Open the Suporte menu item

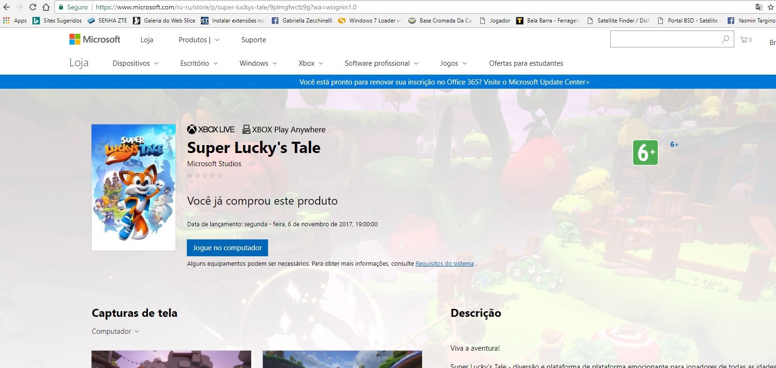(x=254, y=40)
